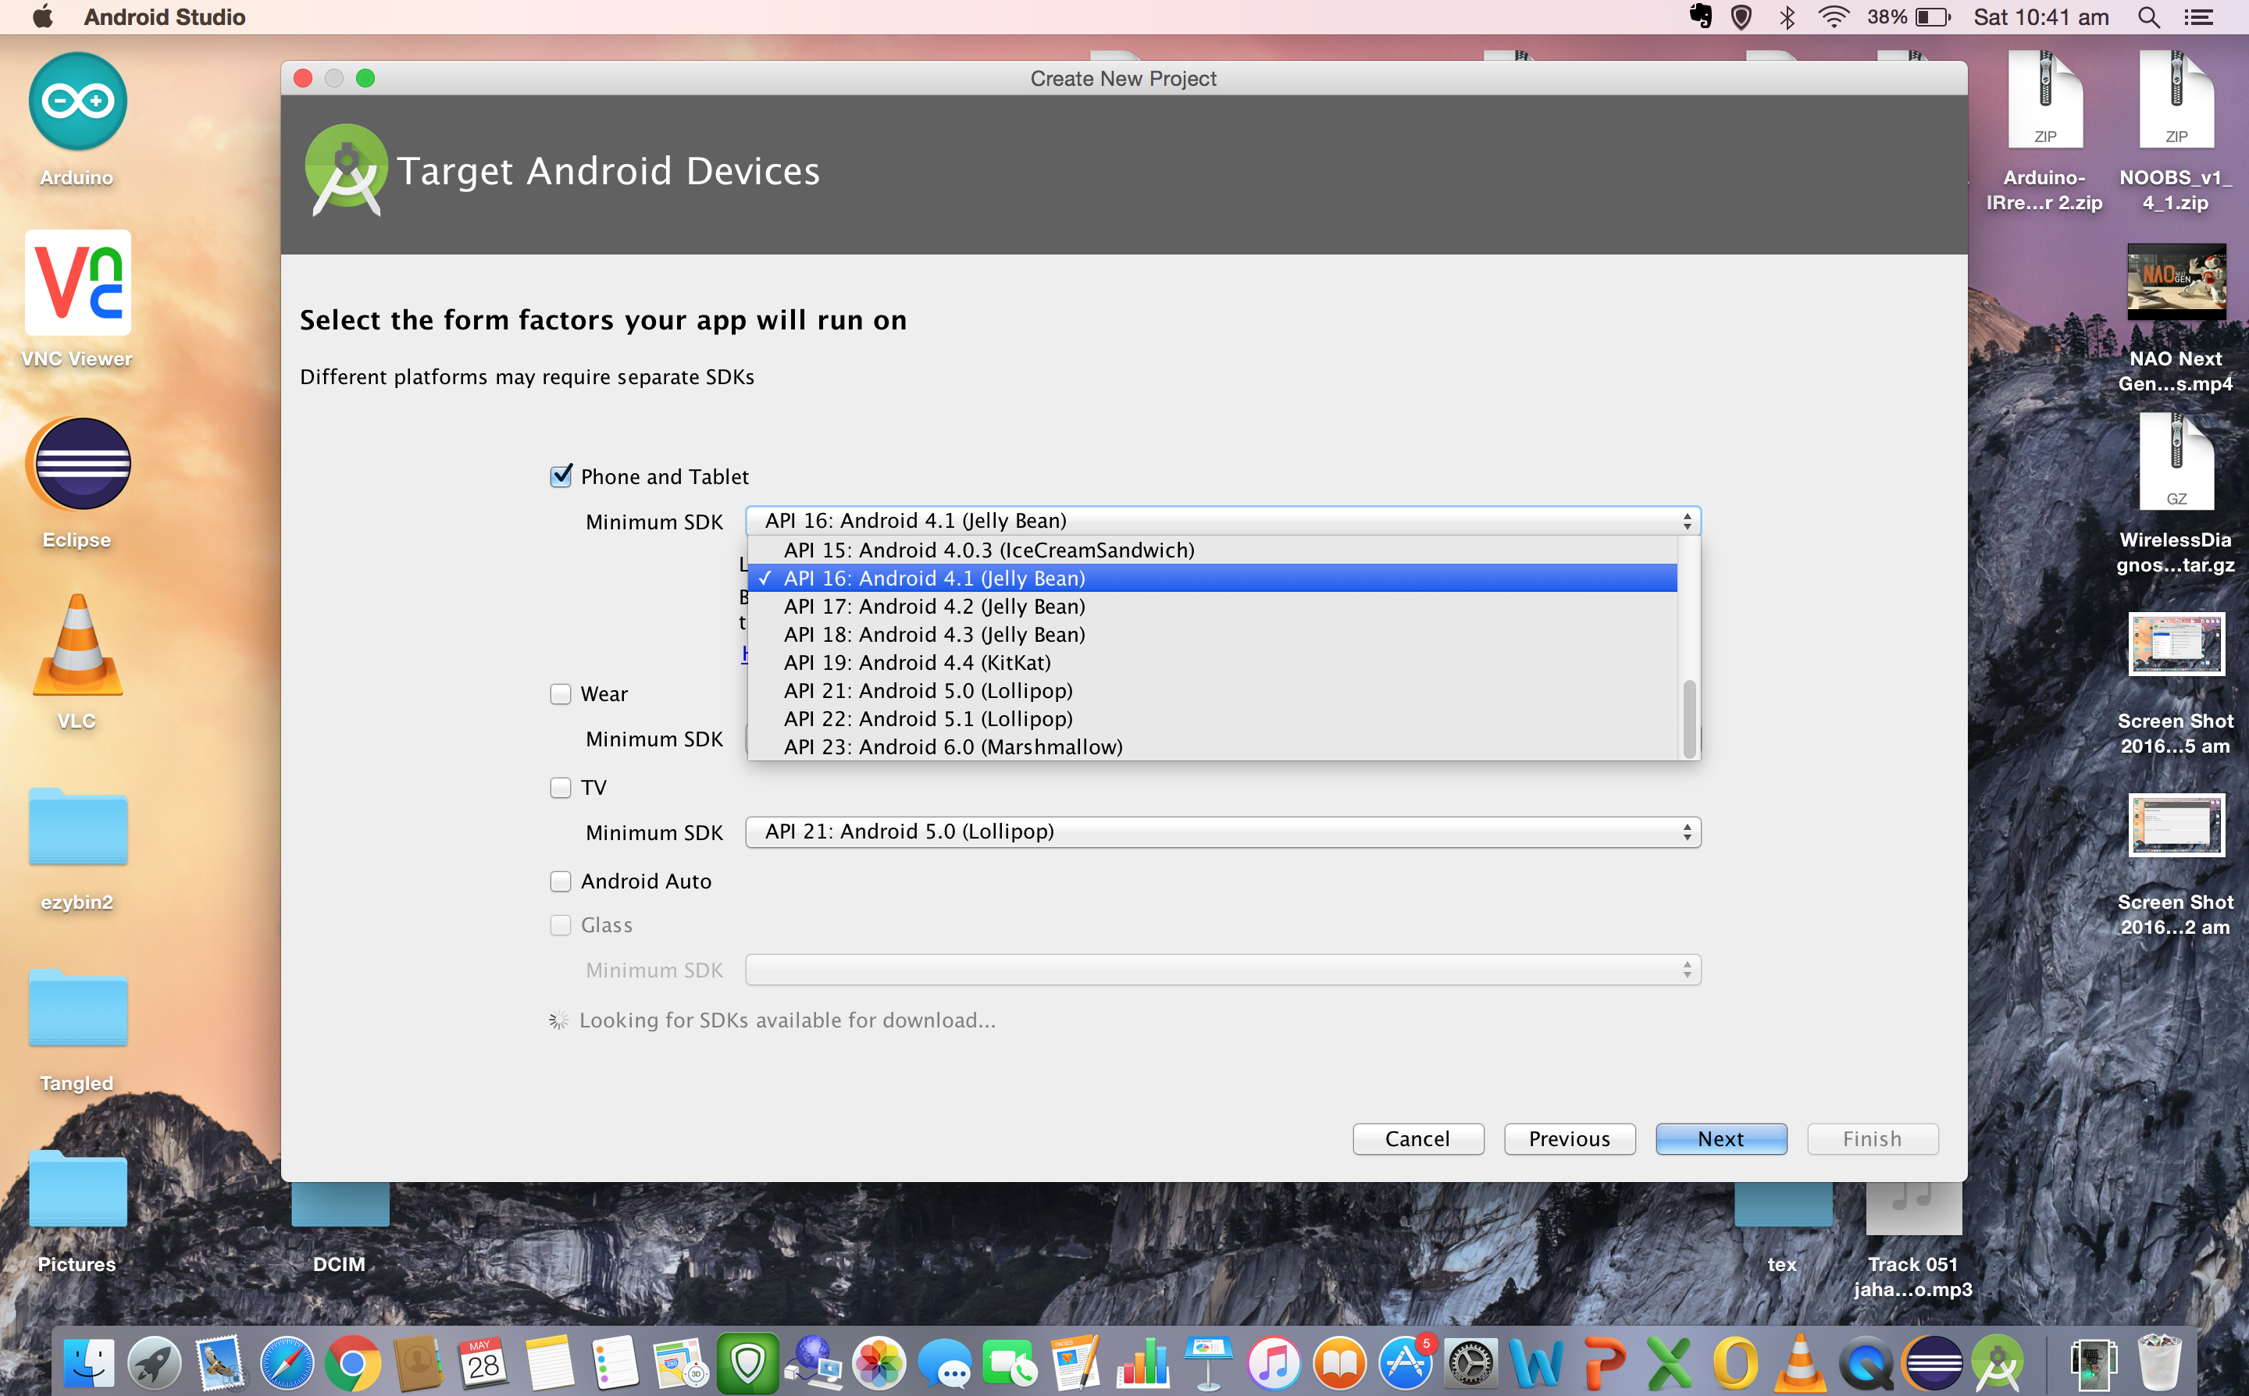Select the VLC desktop icon

[x=77, y=644]
